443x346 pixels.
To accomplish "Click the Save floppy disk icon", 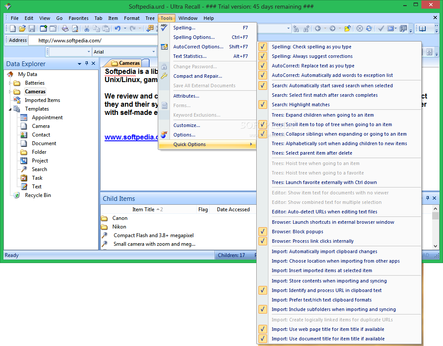I will (32, 28).
